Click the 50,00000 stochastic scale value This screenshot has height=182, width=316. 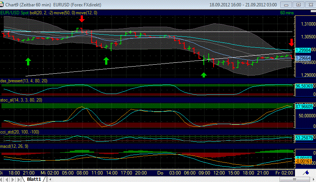click(307, 116)
